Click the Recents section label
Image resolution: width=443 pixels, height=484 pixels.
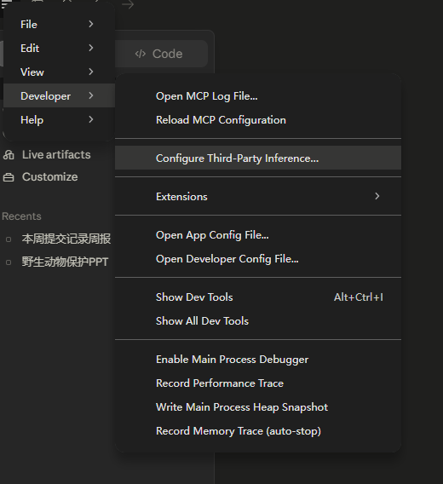click(x=21, y=216)
